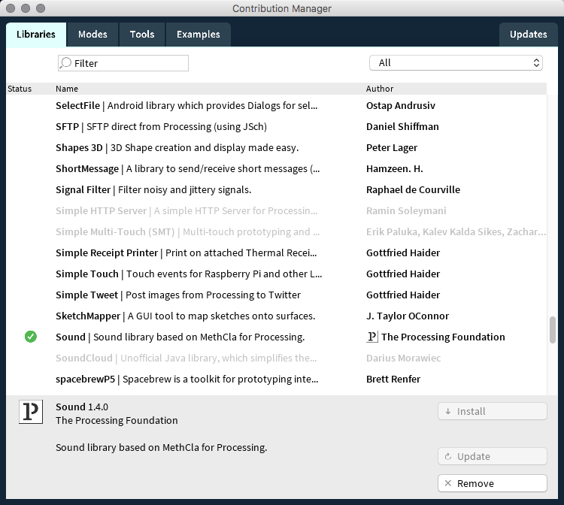Select the SoundCloud library row
Viewport: 564px width, 505px height.
tap(276, 358)
